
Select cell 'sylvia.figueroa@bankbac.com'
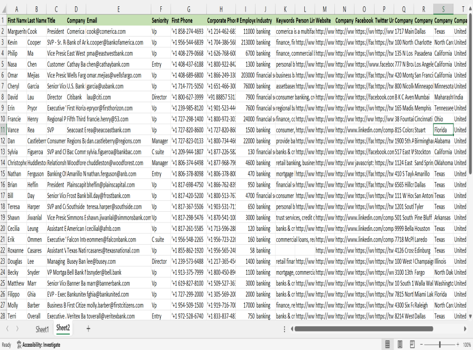(x=119, y=152)
